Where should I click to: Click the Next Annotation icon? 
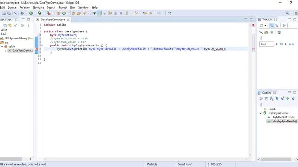pos(127,13)
